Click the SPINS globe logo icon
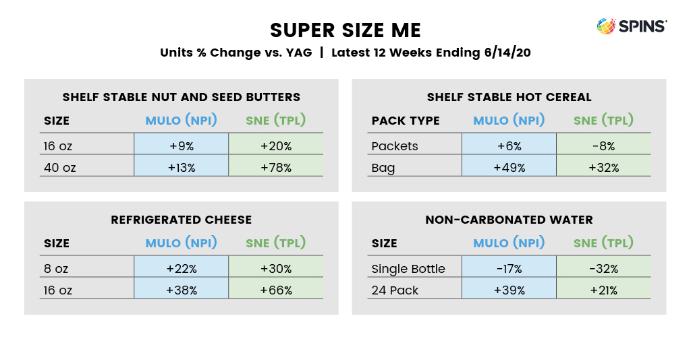 point(606,26)
